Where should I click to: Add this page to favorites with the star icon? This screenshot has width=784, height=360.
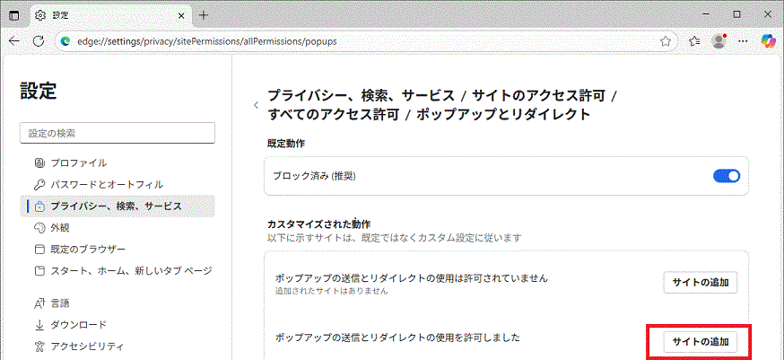[x=665, y=41]
